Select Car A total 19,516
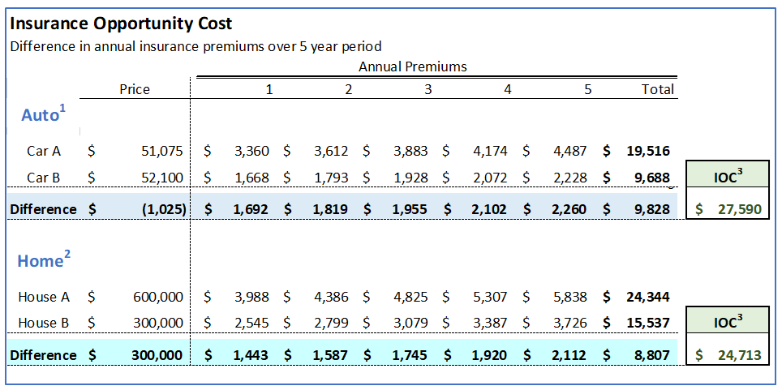 click(x=648, y=151)
